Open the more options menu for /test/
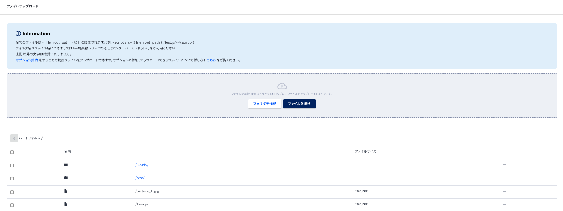This screenshot has height=211, width=563. [x=504, y=178]
